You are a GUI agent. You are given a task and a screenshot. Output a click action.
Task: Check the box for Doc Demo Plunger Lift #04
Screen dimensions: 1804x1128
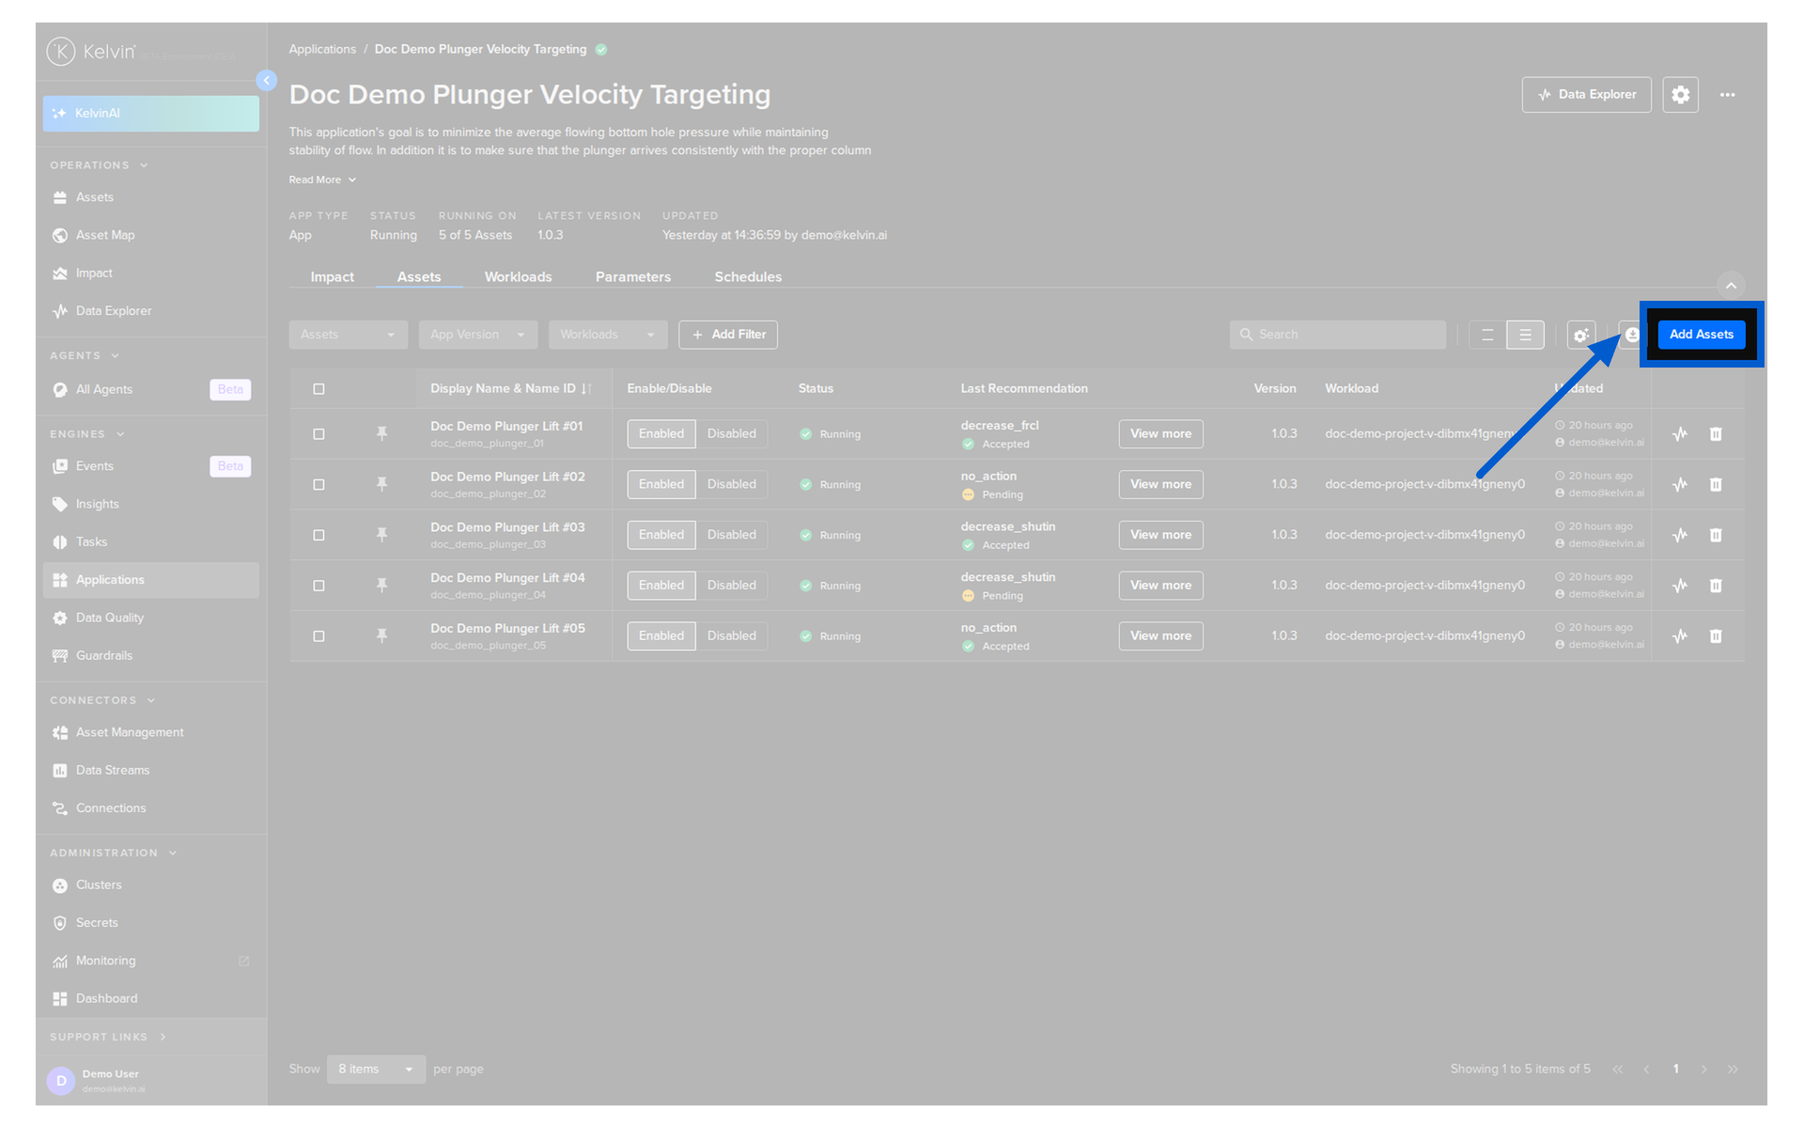(319, 586)
